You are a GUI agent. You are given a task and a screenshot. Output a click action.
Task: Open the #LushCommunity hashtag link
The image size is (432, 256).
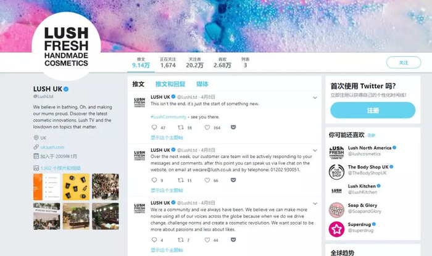point(168,117)
